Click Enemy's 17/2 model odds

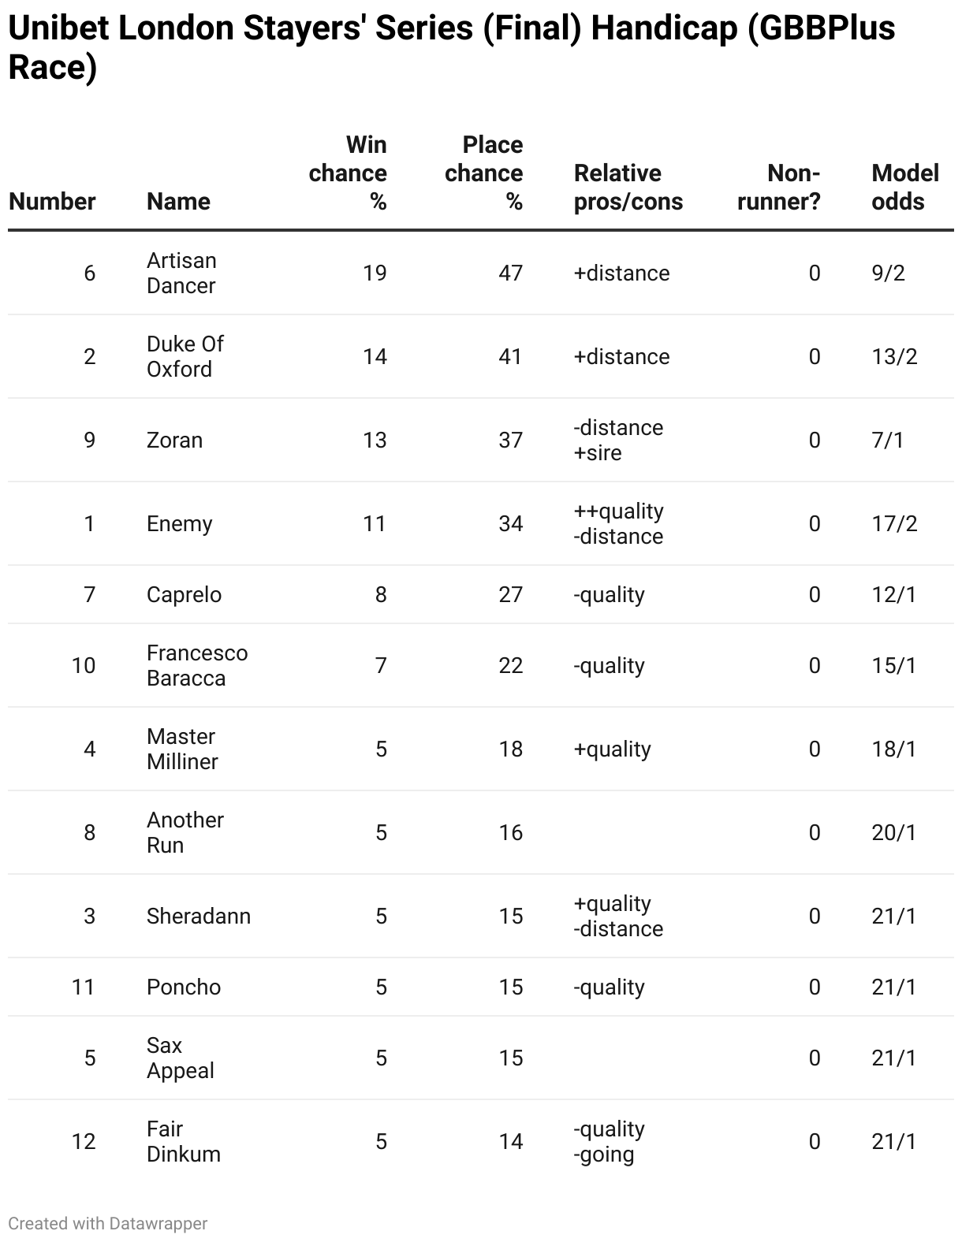tap(894, 523)
